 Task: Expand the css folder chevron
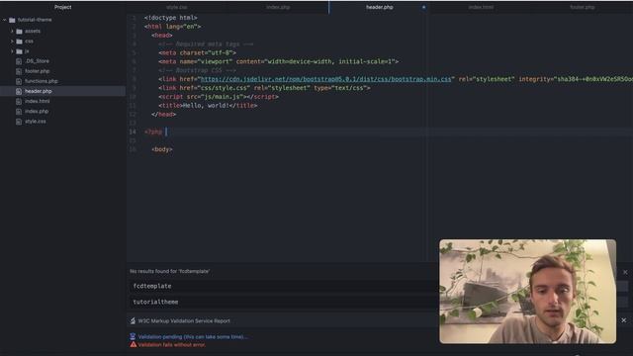click(12, 42)
